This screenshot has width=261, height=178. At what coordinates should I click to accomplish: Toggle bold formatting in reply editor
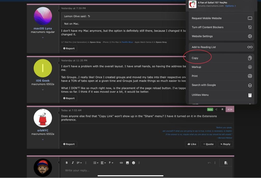pos(67,163)
